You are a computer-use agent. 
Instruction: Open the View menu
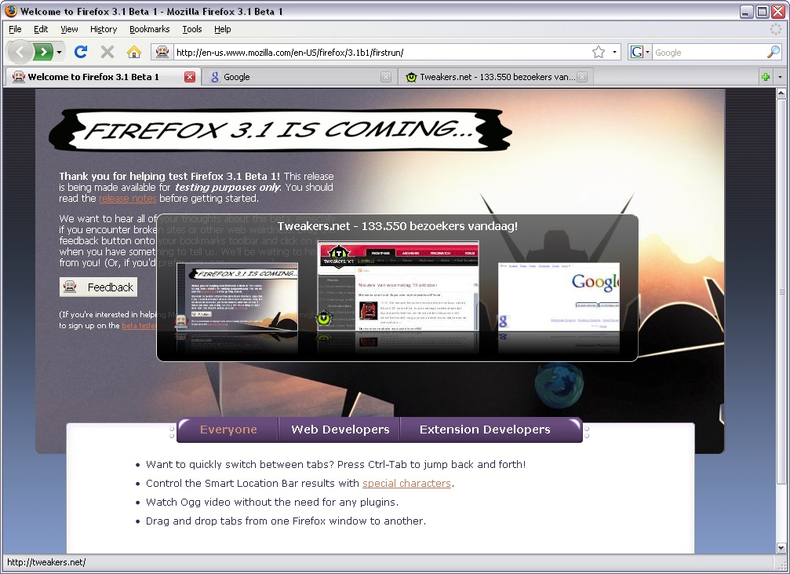tap(69, 29)
